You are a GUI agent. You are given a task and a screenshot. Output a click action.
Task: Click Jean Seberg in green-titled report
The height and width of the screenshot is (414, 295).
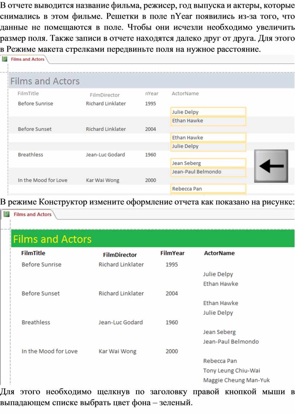tap(219, 332)
